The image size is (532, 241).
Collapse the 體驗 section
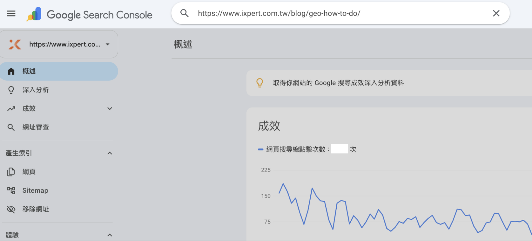[110, 235]
